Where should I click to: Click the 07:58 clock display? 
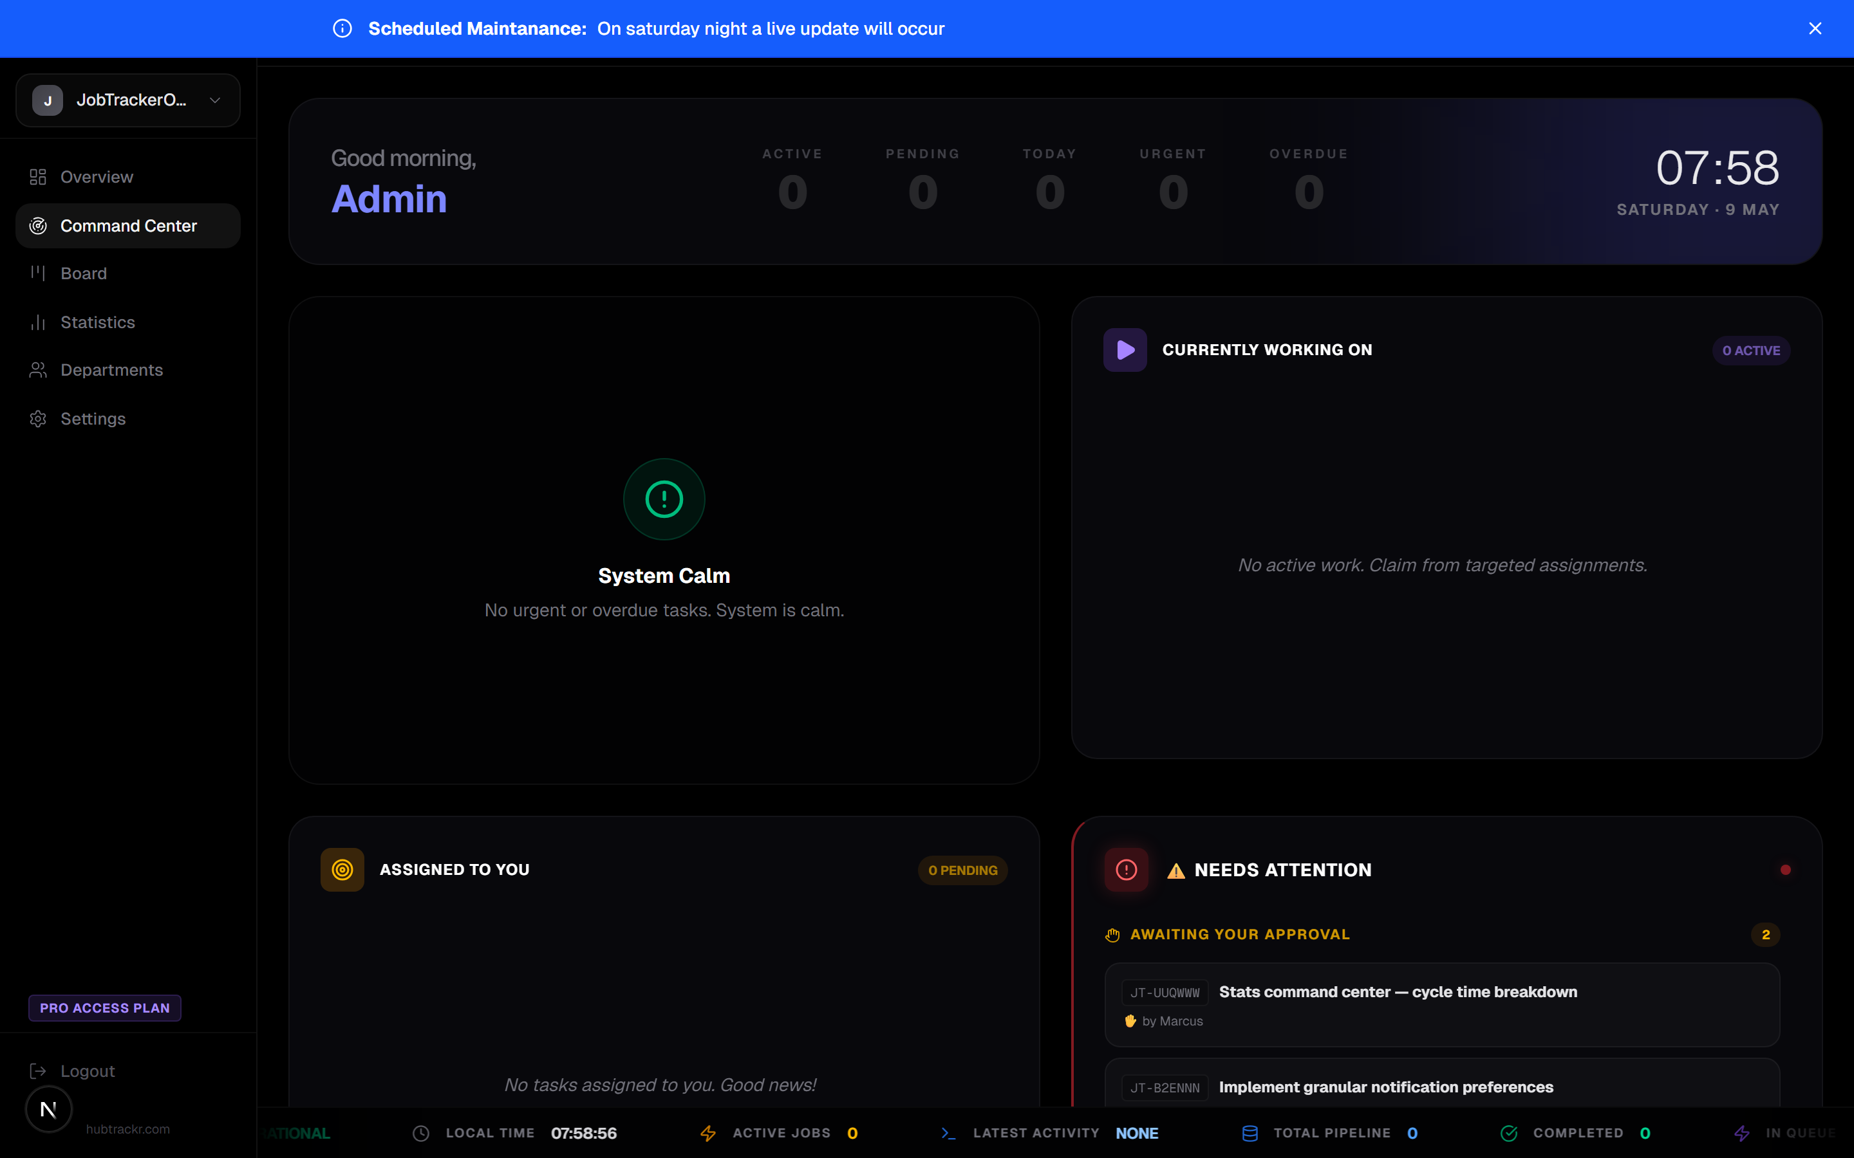point(1717,168)
